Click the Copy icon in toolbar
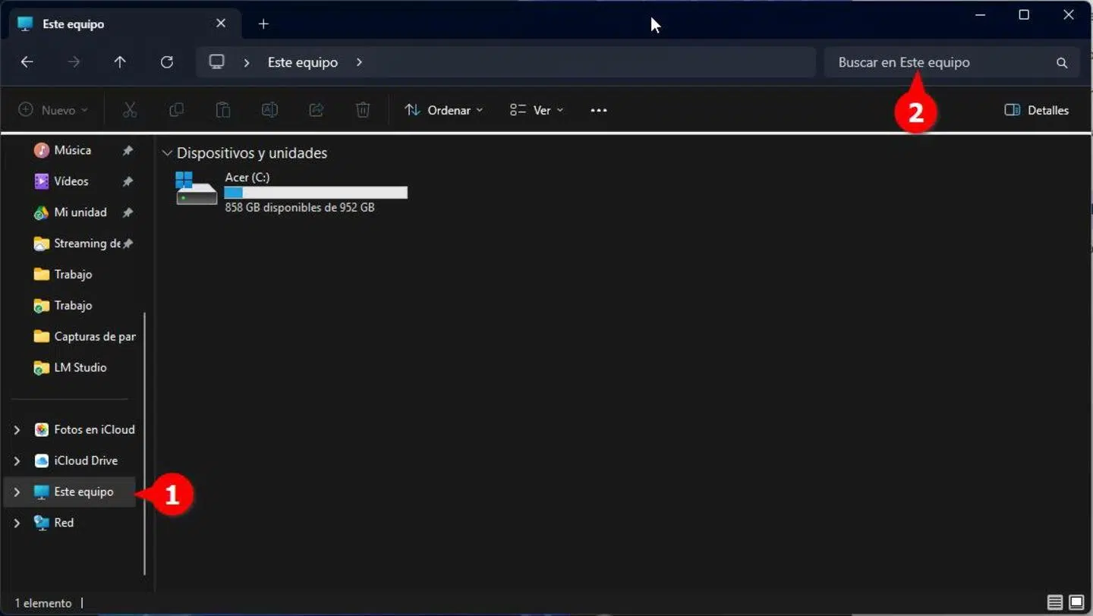Screen dimensions: 1093x616 (176, 110)
